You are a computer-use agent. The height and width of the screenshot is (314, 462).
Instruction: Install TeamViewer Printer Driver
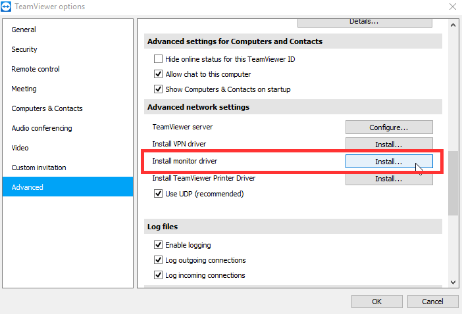pos(389,179)
